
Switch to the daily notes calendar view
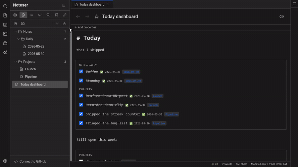[x=15, y=15]
